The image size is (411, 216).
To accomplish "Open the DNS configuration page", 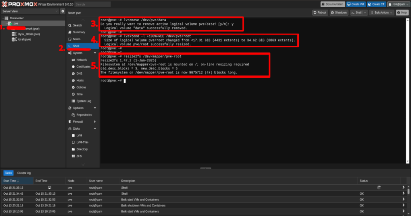I will tap(79, 73).
